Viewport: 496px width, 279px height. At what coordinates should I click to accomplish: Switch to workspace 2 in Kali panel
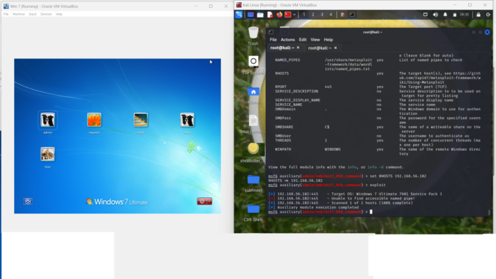point(313,15)
